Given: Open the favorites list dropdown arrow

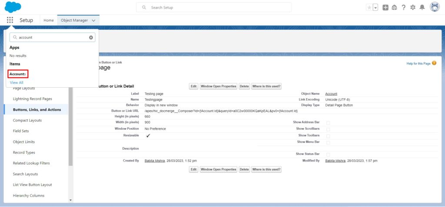Looking at the screenshot, I should coord(375,8).
